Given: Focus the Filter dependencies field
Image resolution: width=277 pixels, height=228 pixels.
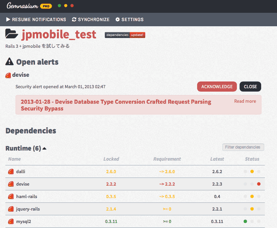Looking at the screenshot, I should (x=243, y=147).
